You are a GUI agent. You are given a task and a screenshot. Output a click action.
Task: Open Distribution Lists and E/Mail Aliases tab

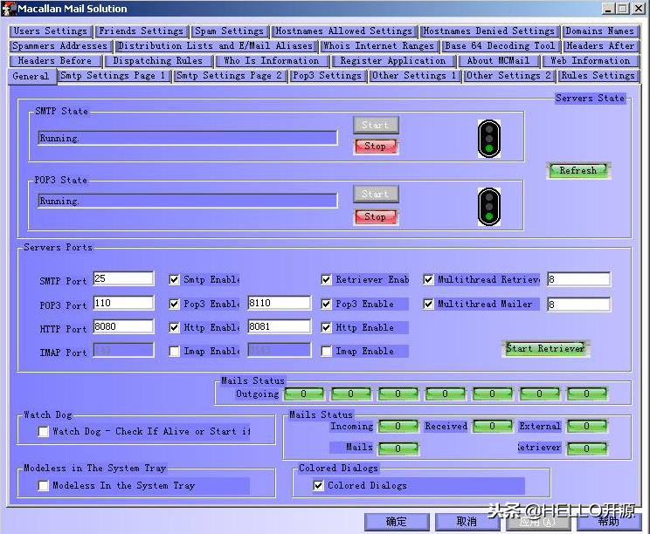pos(216,46)
